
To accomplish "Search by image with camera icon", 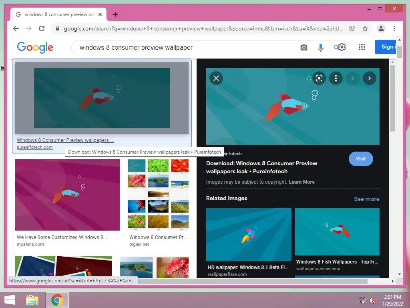I will pos(303,47).
